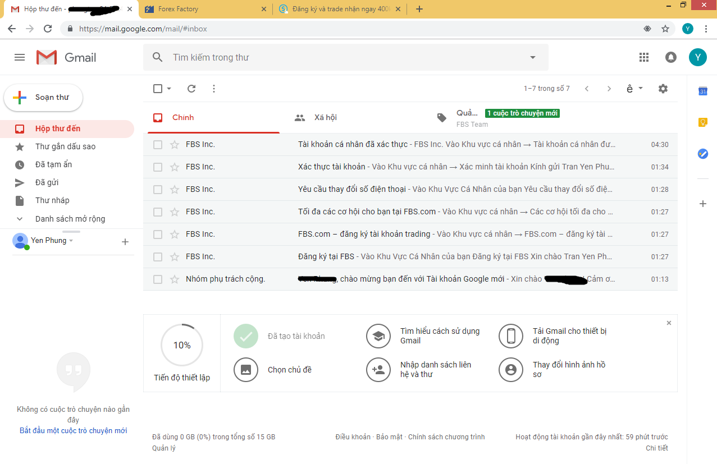Open Gmail settings gear

point(663,89)
